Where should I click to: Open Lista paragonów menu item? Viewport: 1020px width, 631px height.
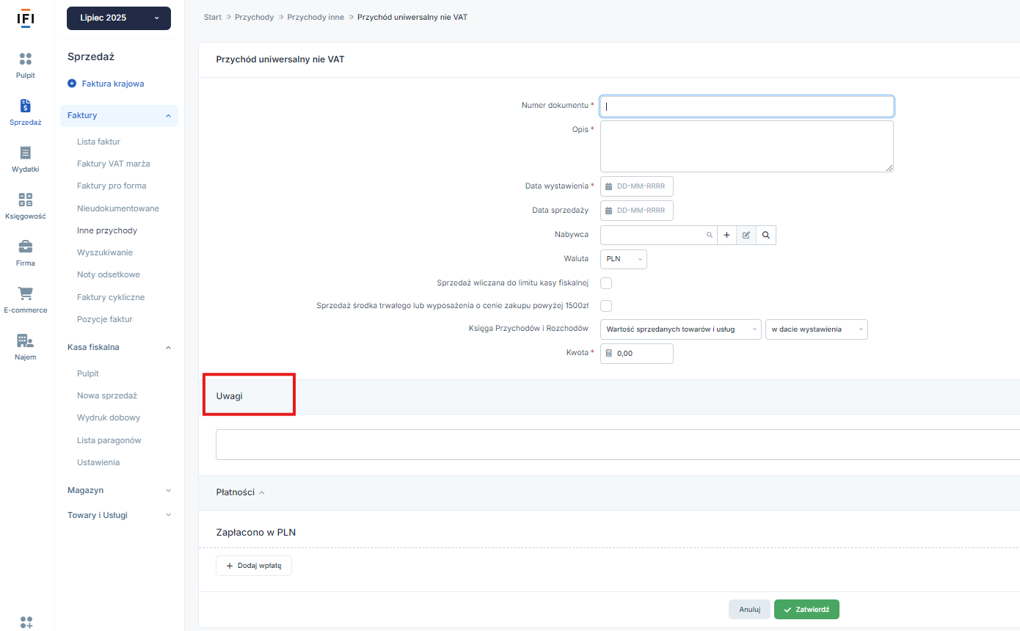tap(109, 440)
